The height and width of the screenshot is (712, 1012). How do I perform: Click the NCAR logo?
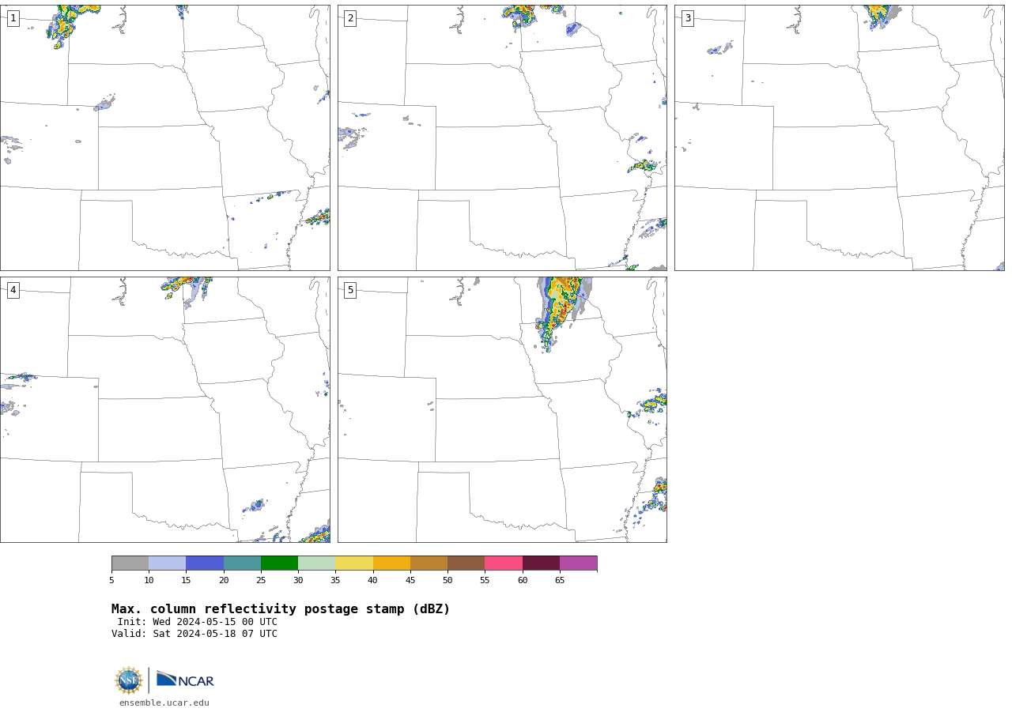click(x=185, y=680)
